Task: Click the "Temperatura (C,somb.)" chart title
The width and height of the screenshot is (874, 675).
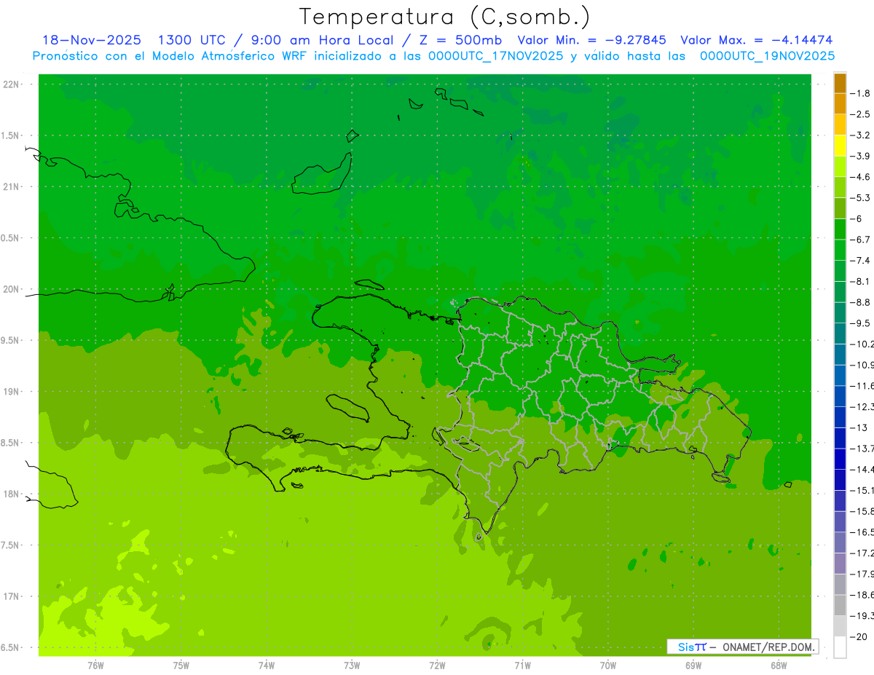Action: [x=445, y=17]
